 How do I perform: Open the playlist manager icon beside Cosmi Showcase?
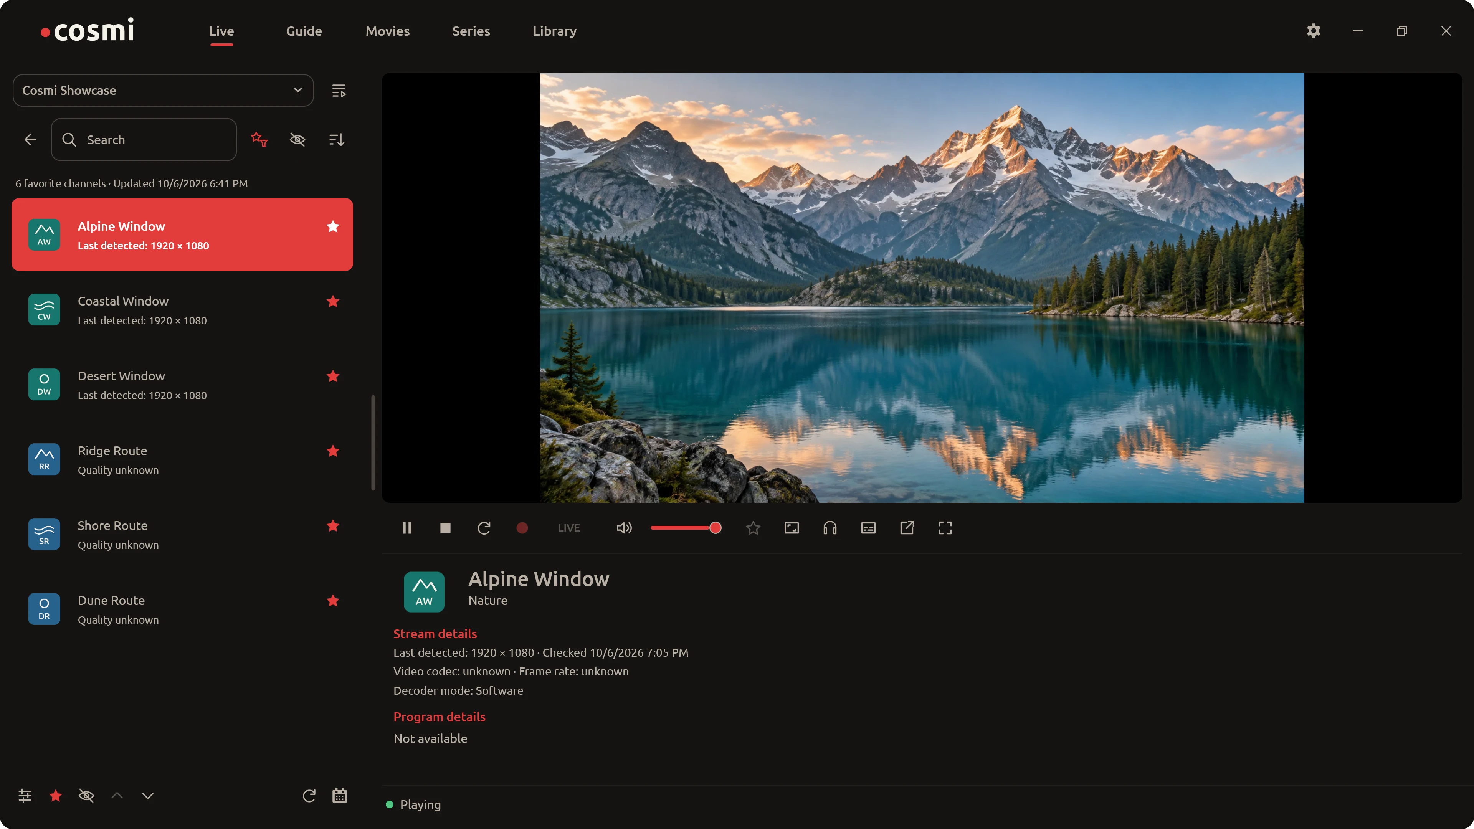click(339, 91)
